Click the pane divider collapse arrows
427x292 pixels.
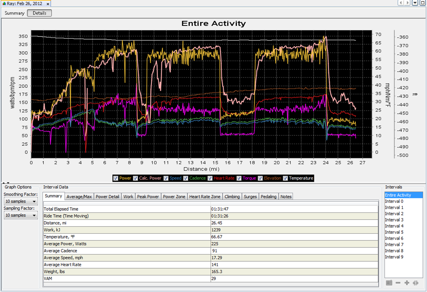click(x=6, y=183)
